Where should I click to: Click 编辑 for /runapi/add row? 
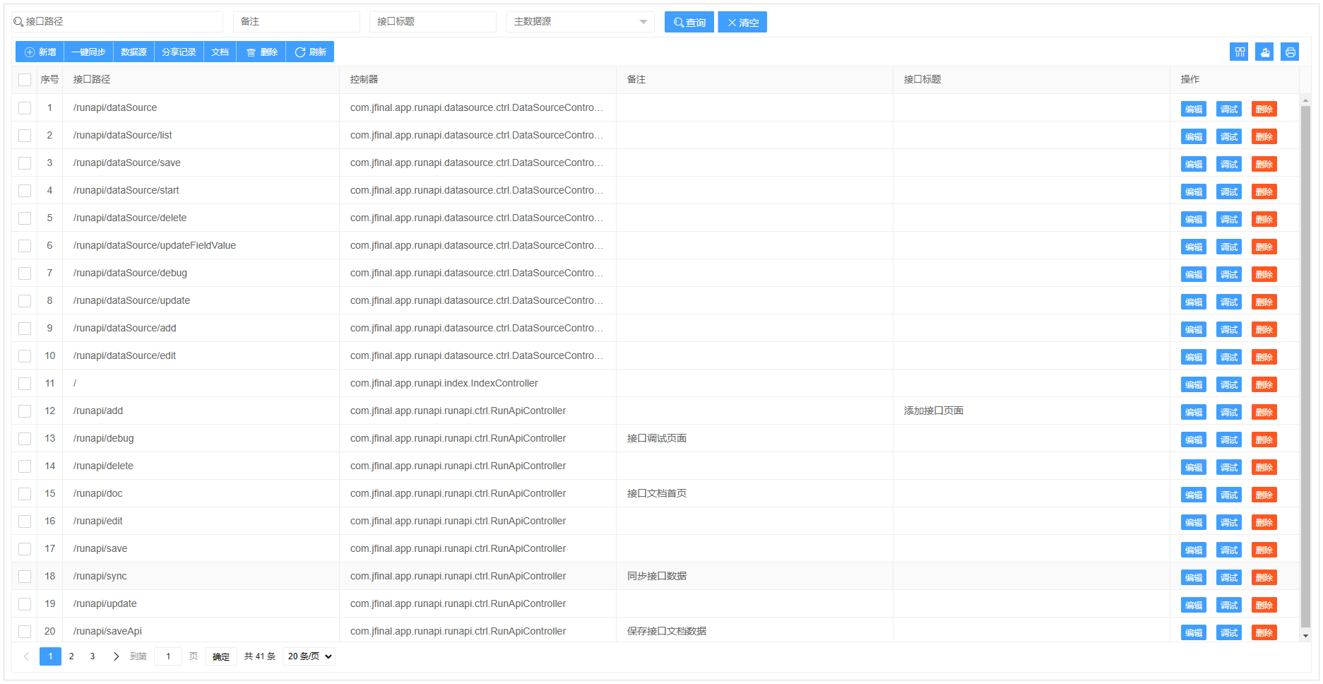(1193, 412)
